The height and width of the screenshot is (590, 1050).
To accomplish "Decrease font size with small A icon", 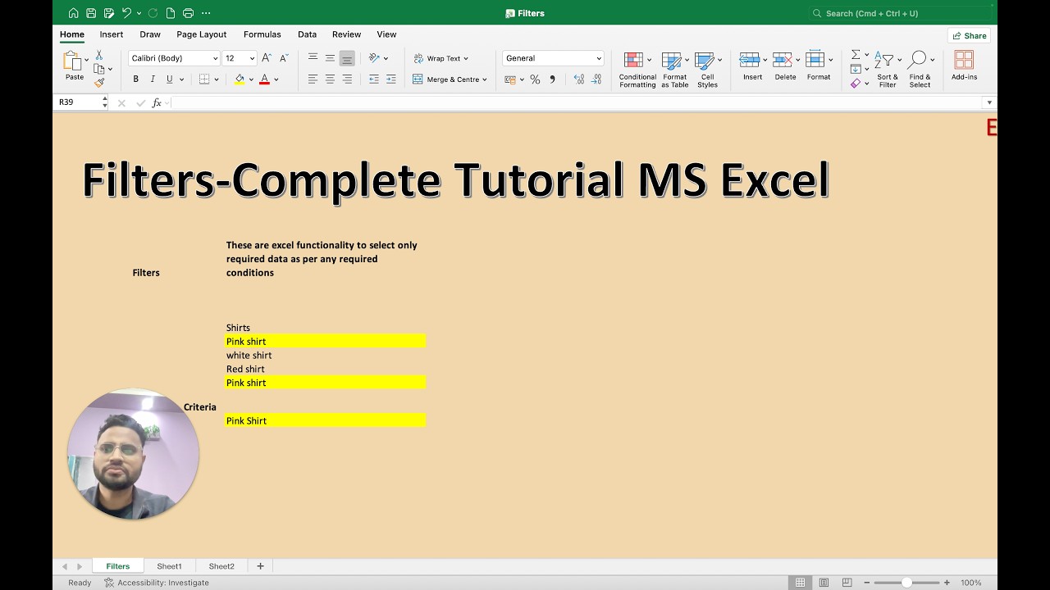I will (x=284, y=58).
